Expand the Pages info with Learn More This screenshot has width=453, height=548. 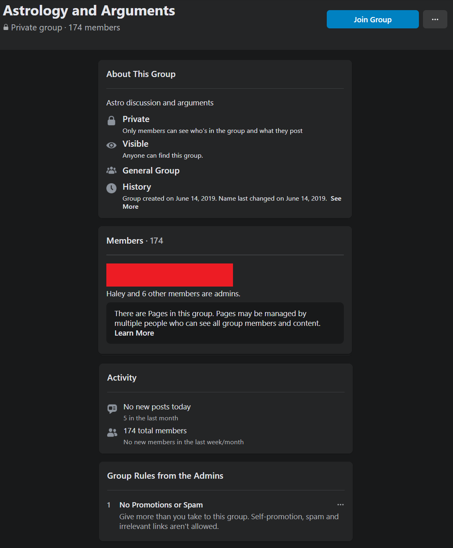pyautogui.click(x=134, y=333)
